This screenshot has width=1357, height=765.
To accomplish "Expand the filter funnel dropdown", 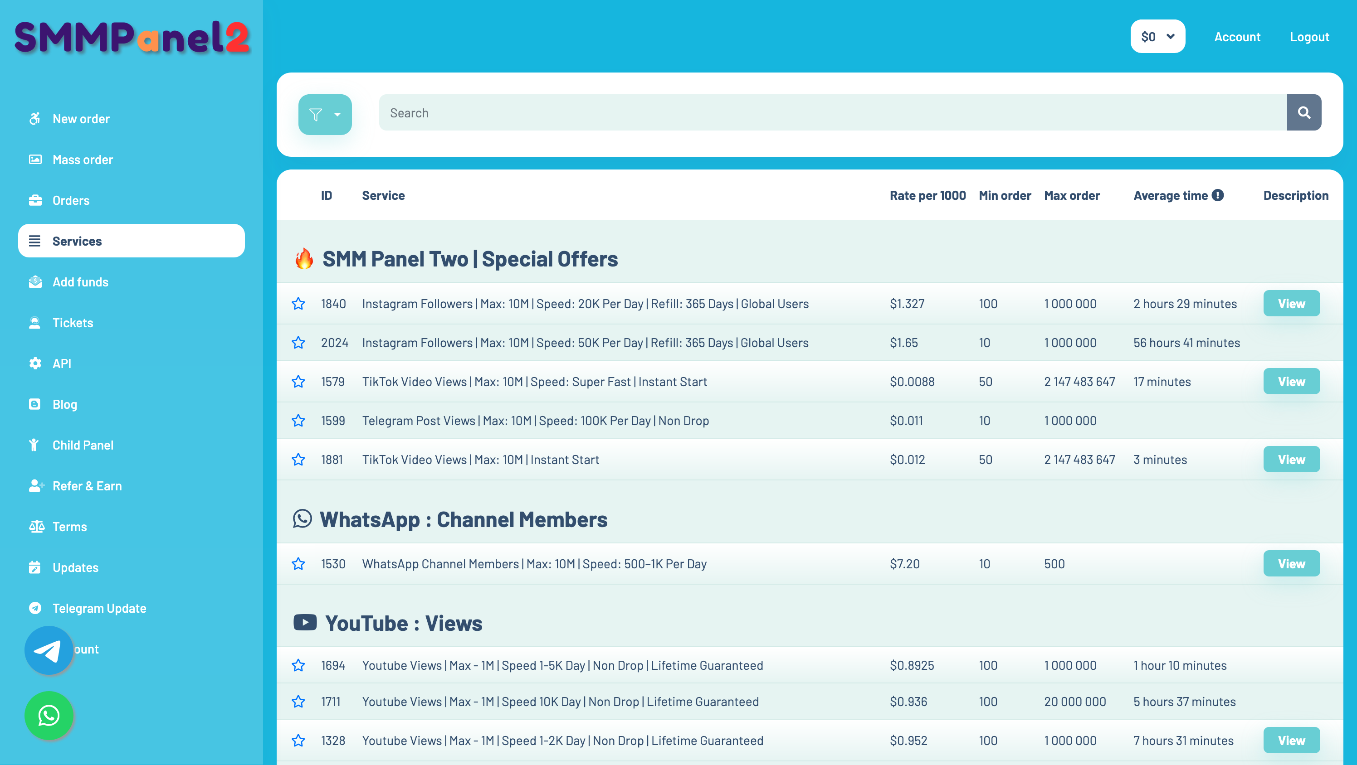I will point(324,114).
